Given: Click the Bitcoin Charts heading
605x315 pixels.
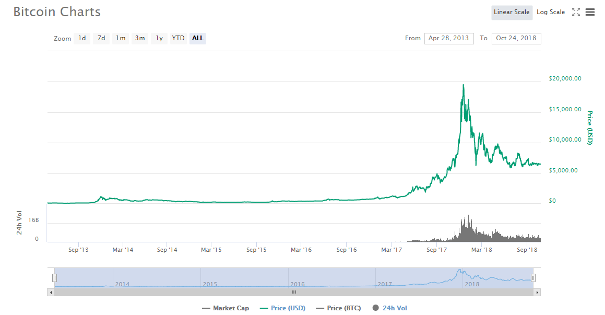Looking at the screenshot, I should click(x=57, y=12).
